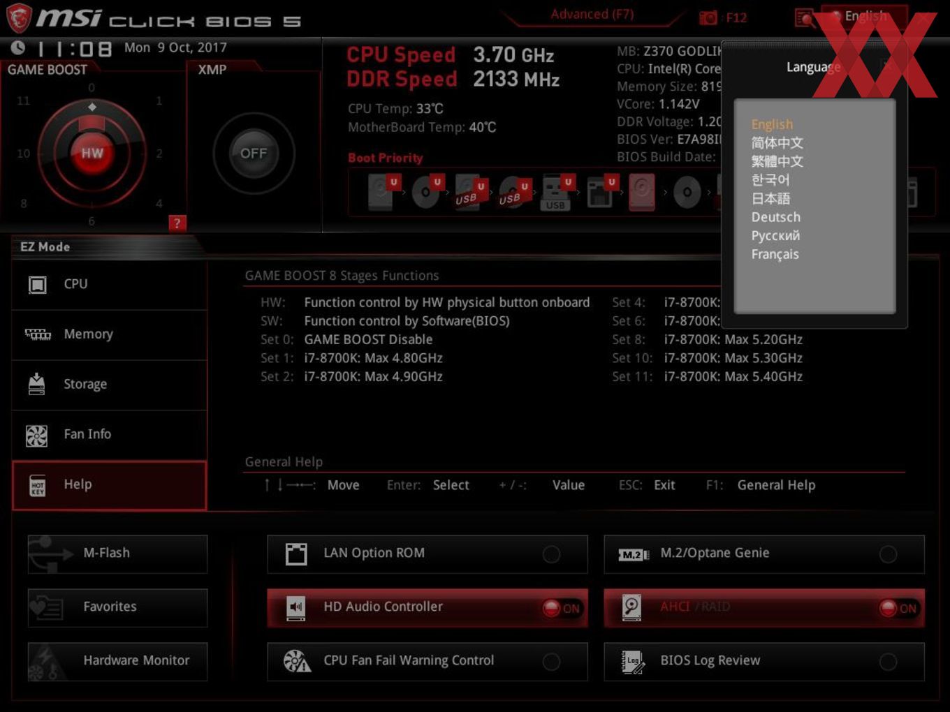Screen dimensions: 950x712
Task: Open the CPU section in EZ Mode
Action: [x=110, y=284]
